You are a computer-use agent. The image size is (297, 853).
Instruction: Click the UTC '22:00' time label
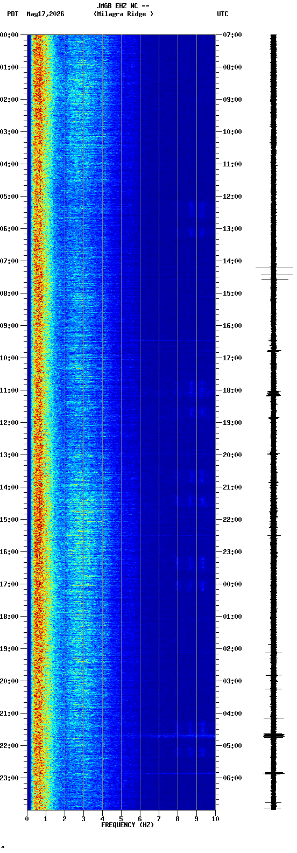tap(232, 520)
